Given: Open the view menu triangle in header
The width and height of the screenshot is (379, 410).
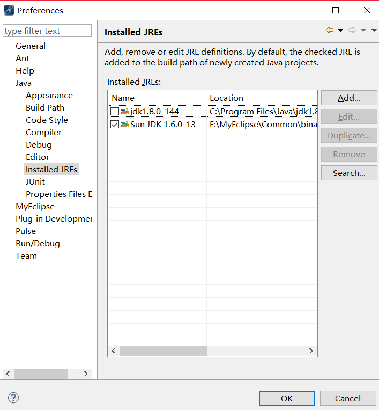Looking at the screenshot, I should point(374,31).
